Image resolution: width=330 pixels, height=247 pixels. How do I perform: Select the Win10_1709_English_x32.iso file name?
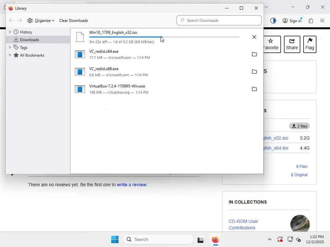[x=113, y=32]
